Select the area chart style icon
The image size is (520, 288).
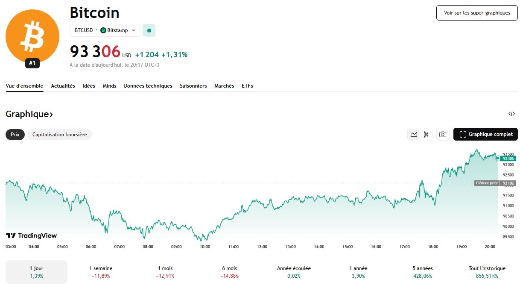click(414, 134)
